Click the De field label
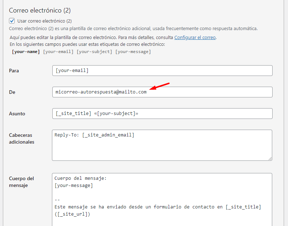This screenshot has height=226, width=288. [x=12, y=92]
